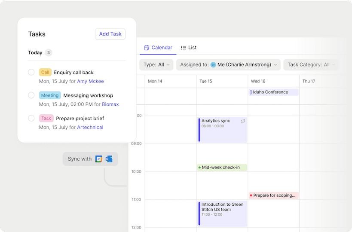Switch to the List tab
Screen dimensions: 352x232
pyautogui.click(x=189, y=48)
